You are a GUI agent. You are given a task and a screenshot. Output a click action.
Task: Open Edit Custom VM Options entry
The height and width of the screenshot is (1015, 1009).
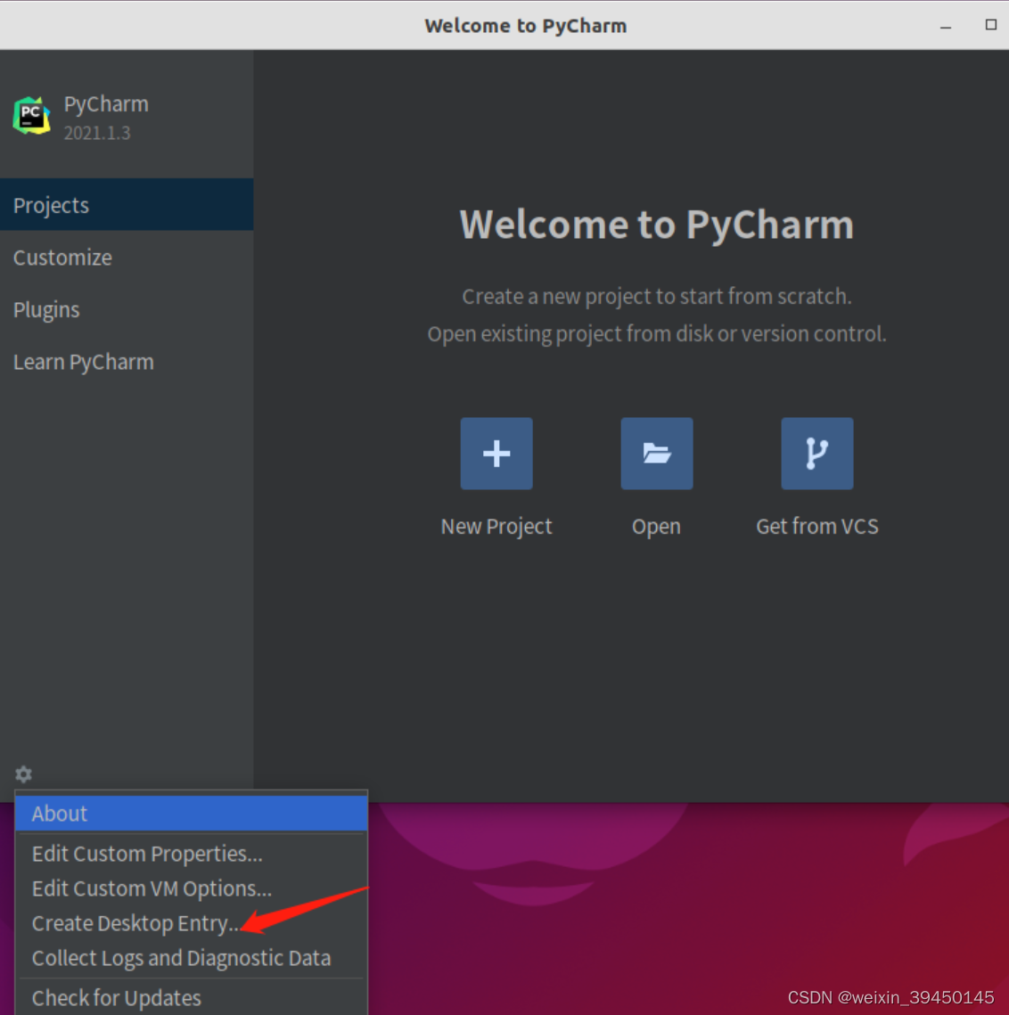[x=191, y=888]
